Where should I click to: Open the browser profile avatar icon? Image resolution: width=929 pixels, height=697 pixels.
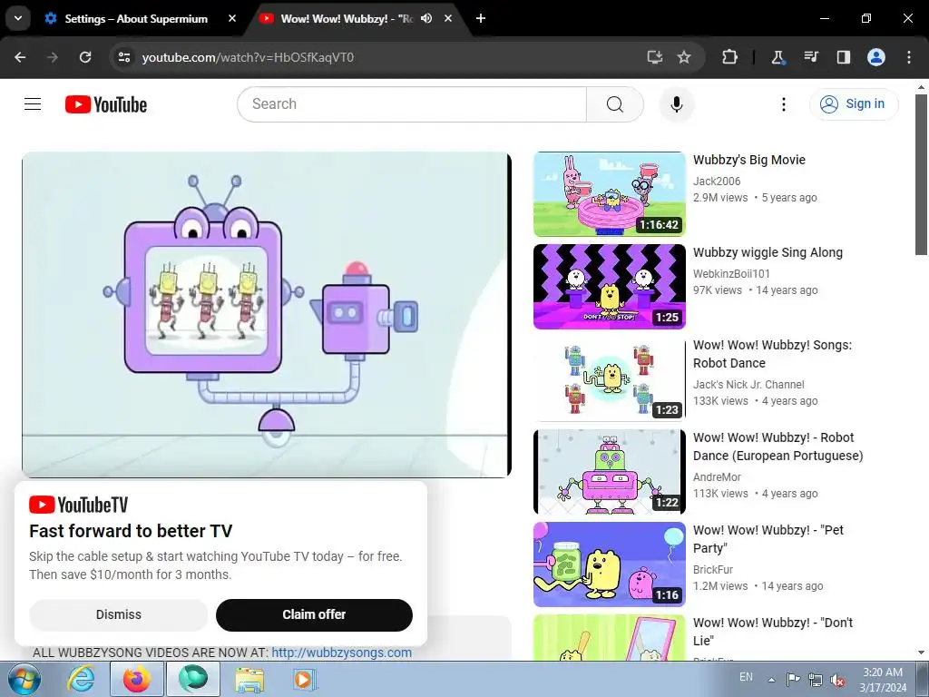pyautogui.click(x=876, y=57)
